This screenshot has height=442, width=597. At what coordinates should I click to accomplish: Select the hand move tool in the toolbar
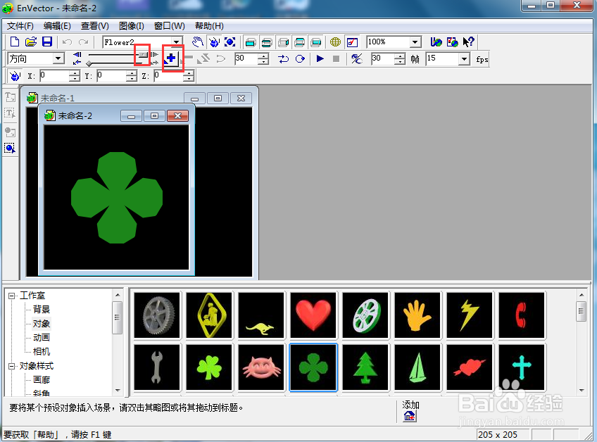point(198,42)
